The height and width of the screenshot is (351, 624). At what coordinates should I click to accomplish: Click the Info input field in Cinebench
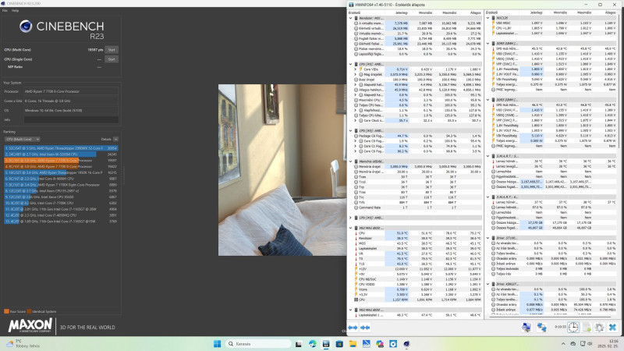(x=71, y=120)
